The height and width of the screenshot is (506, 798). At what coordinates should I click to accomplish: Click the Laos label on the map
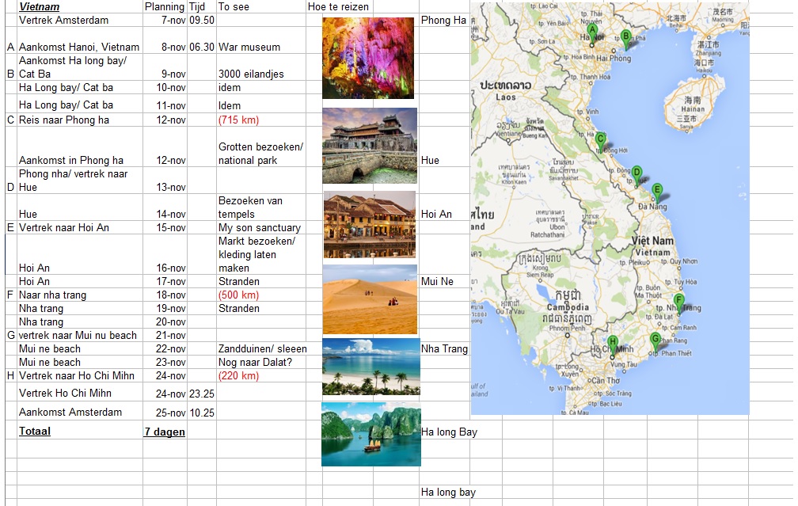[505, 97]
